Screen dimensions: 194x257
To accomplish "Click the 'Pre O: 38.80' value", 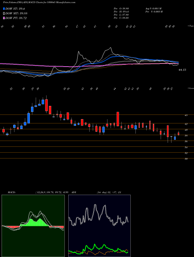I will point(121,9).
